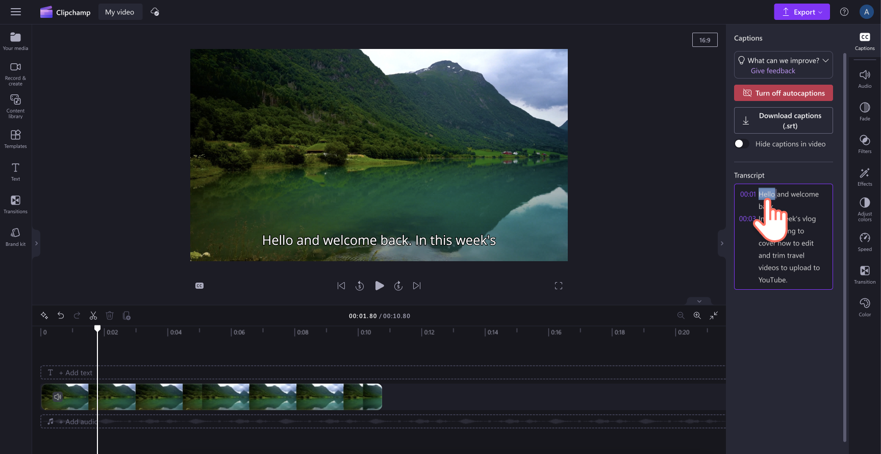Click the Export button
The height and width of the screenshot is (454, 881).
click(x=801, y=12)
